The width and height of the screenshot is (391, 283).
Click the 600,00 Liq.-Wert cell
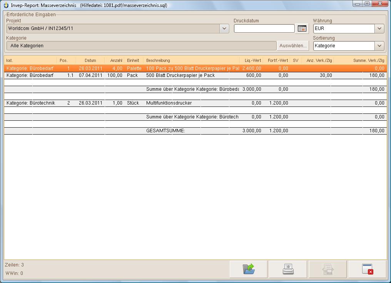254,75
